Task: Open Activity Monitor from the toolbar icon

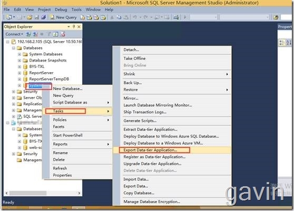Action: 176,17
